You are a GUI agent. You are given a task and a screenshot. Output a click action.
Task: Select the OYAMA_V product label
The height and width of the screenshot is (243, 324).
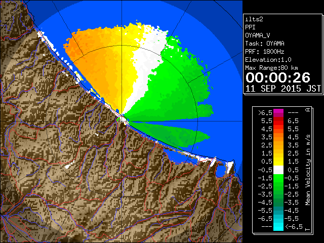pyautogui.click(x=258, y=35)
